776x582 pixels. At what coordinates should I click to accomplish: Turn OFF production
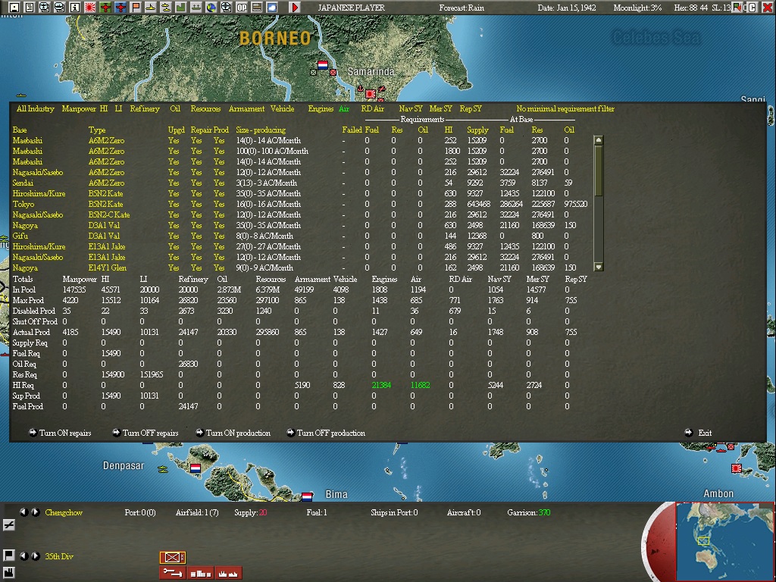(326, 433)
